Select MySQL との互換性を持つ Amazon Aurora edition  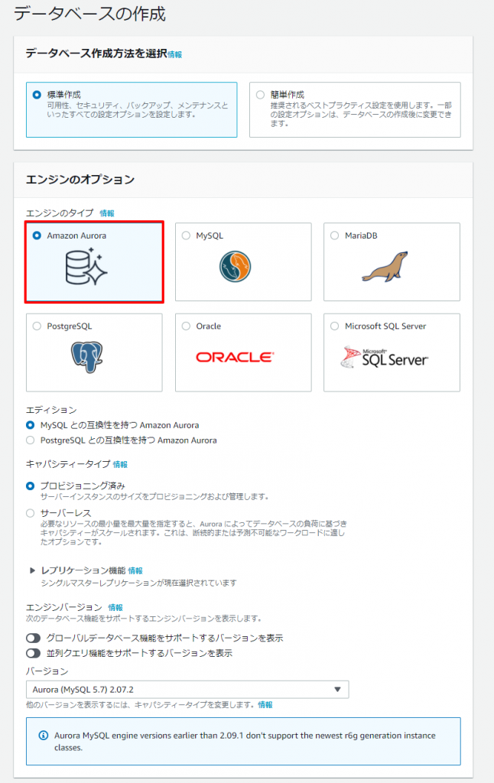click(x=31, y=425)
